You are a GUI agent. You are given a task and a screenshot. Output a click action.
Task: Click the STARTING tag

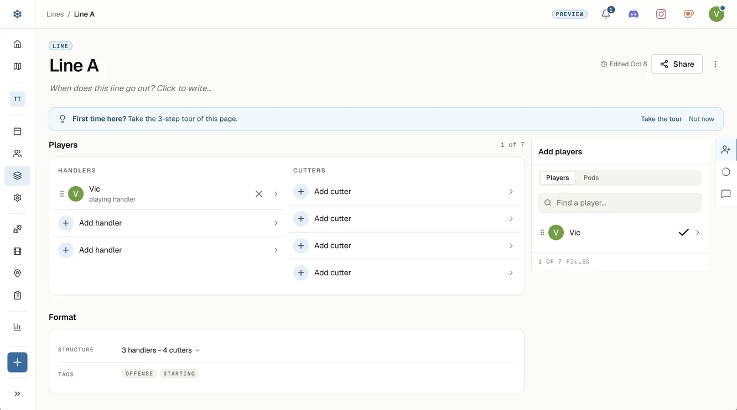click(179, 374)
